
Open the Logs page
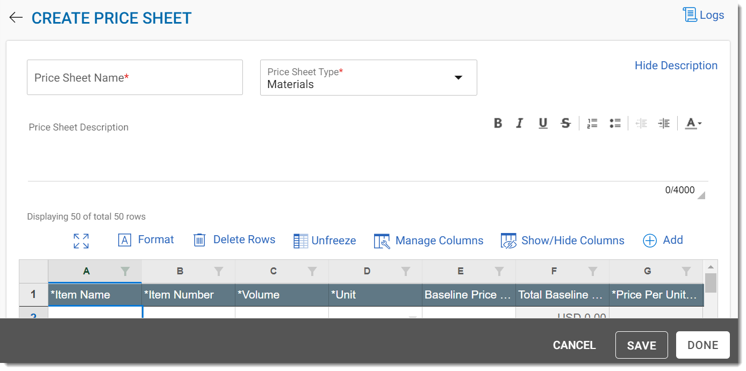(x=704, y=15)
